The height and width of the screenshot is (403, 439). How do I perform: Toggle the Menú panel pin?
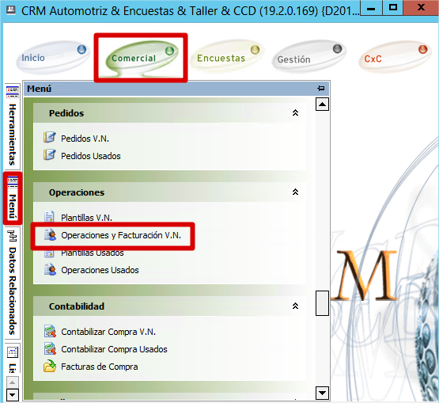[x=321, y=89]
